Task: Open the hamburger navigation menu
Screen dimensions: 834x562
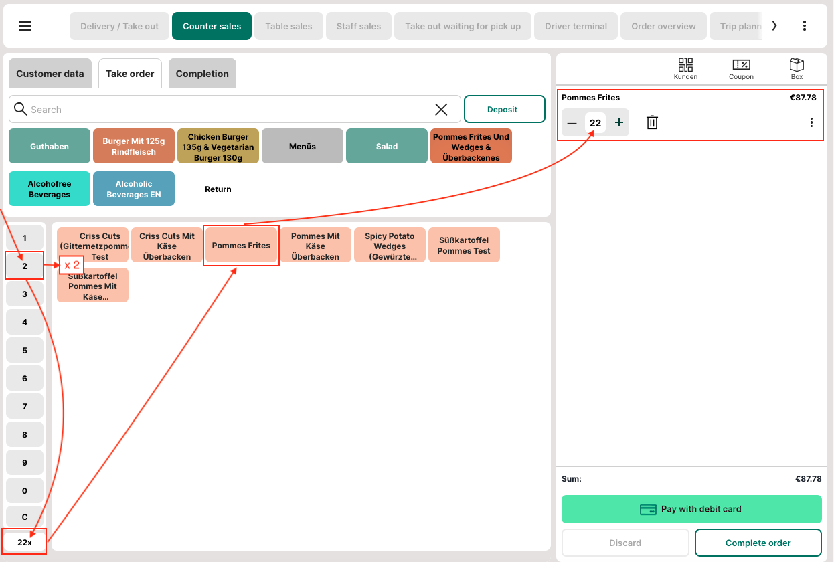Action: (x=25, y=26)
